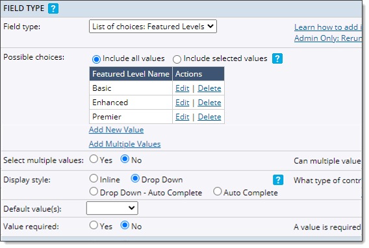
Task: Select Drop Down - Auto Complete style
Action: pyautogui.click(x=94, y=192)
